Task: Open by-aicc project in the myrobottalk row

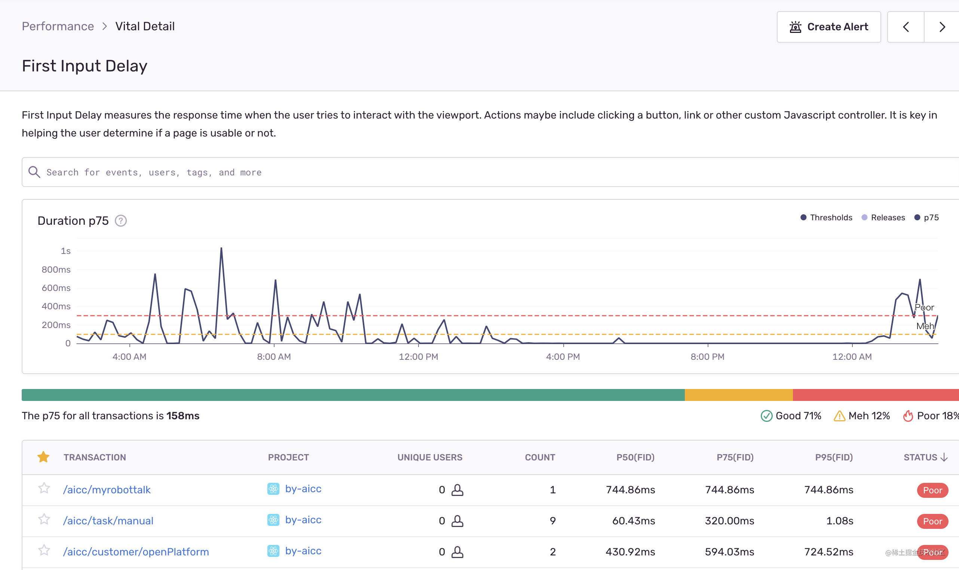Action: tap(303, 489)
